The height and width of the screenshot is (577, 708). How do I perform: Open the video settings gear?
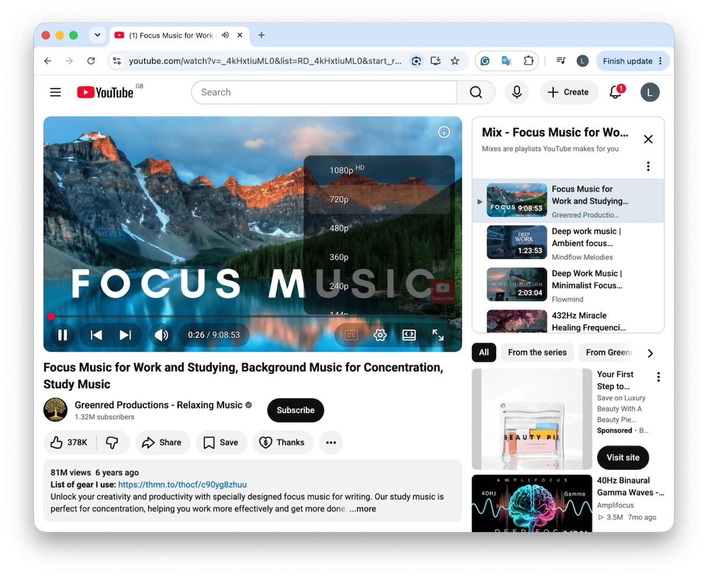tap(380, 335)
